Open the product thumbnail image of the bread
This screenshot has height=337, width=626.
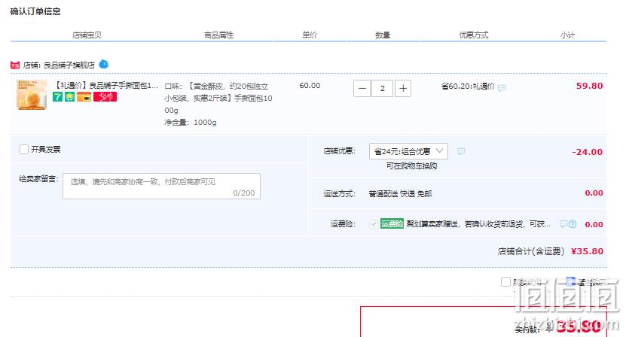click(x=32, y=95)
